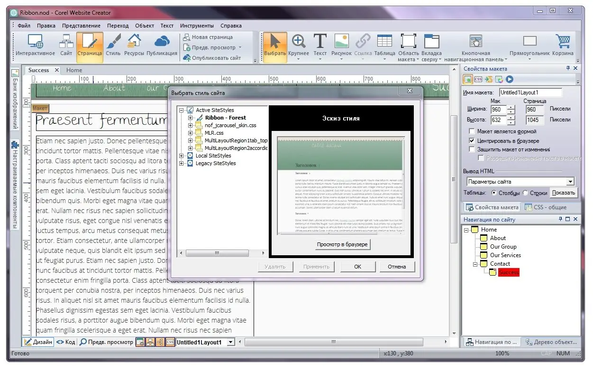Open the Стиль view
This screenshot has height=371, width=593.
113,46
